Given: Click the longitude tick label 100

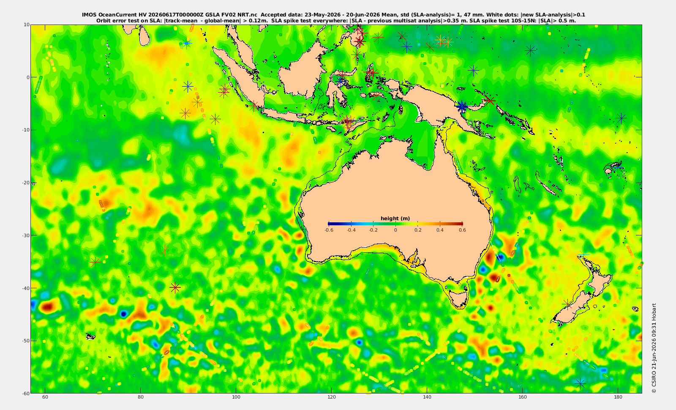Looking at the screenshot, I should coord(236,397).
